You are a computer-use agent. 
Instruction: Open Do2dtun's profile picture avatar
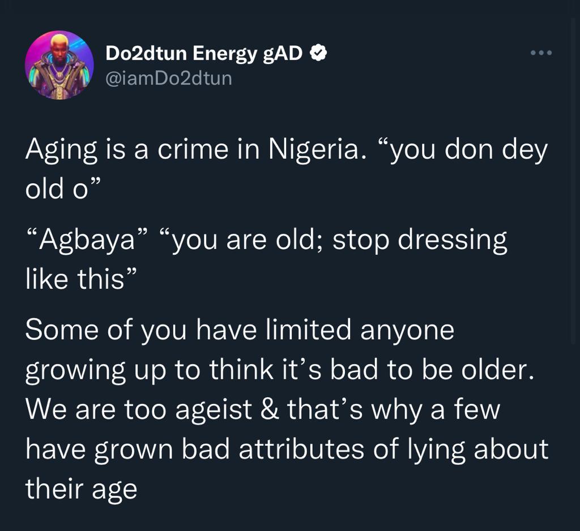click(59, 65)
